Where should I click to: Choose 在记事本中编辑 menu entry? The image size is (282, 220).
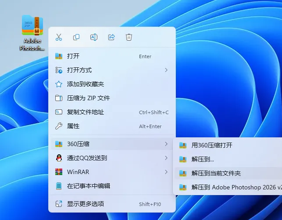112,186
